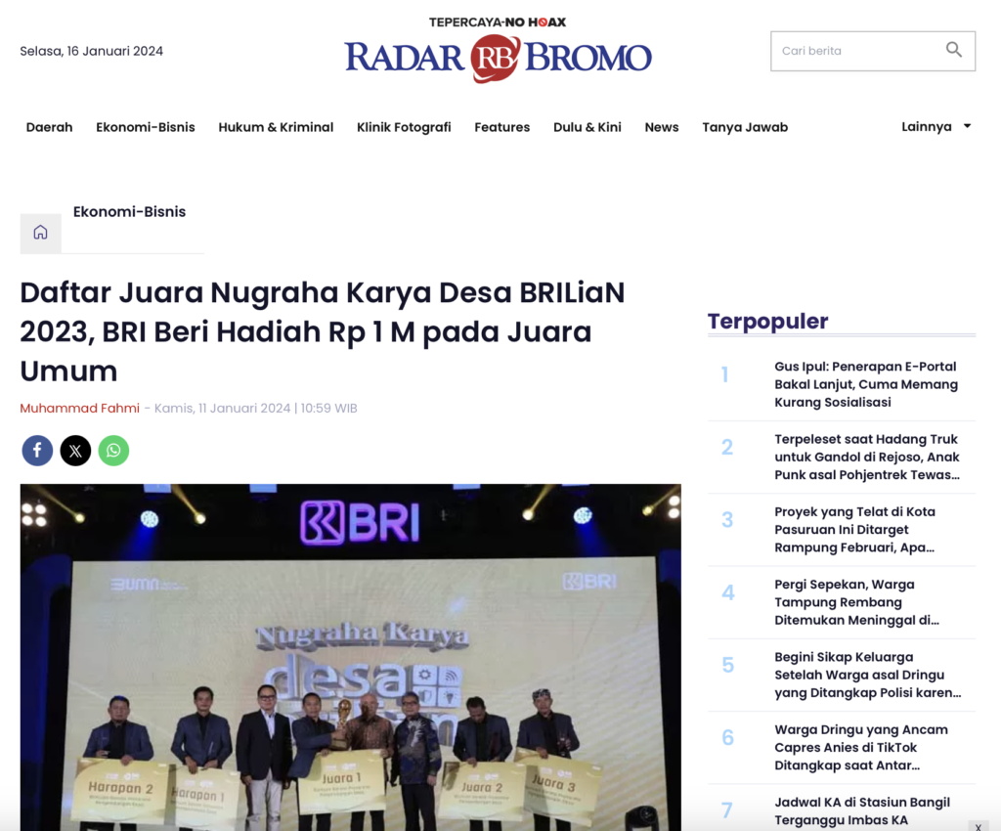Open Hukum & Kriminal section

(276, 127)
